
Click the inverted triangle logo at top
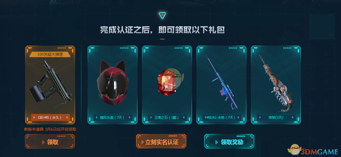coord(162,16)
